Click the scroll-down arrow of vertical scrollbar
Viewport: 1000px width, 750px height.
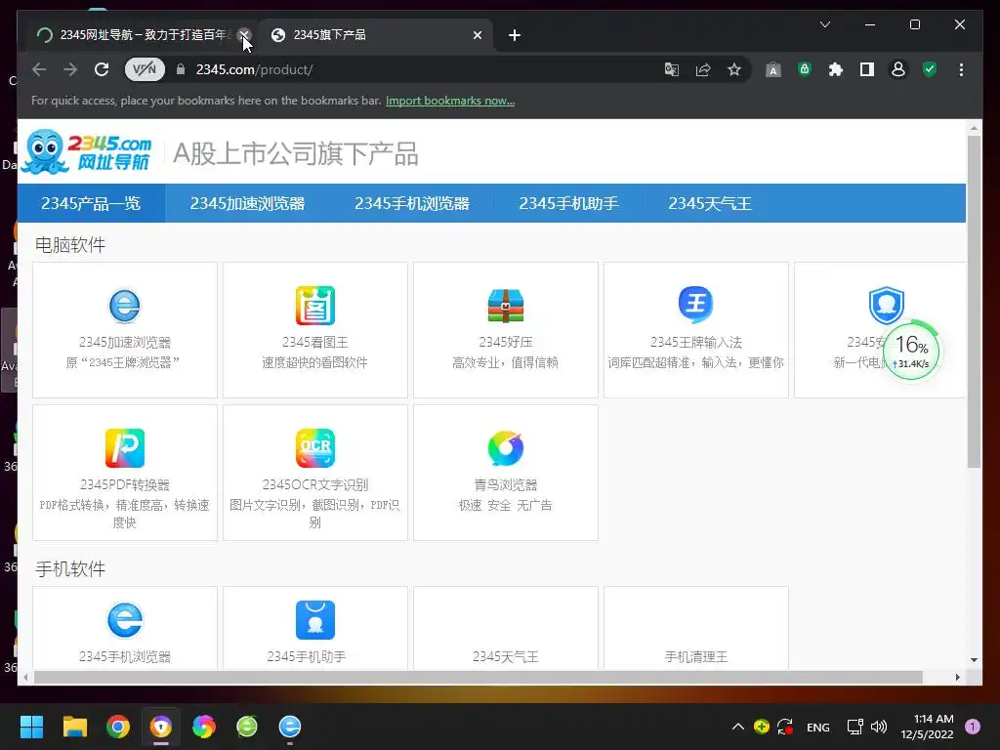[x=974, y=659]
